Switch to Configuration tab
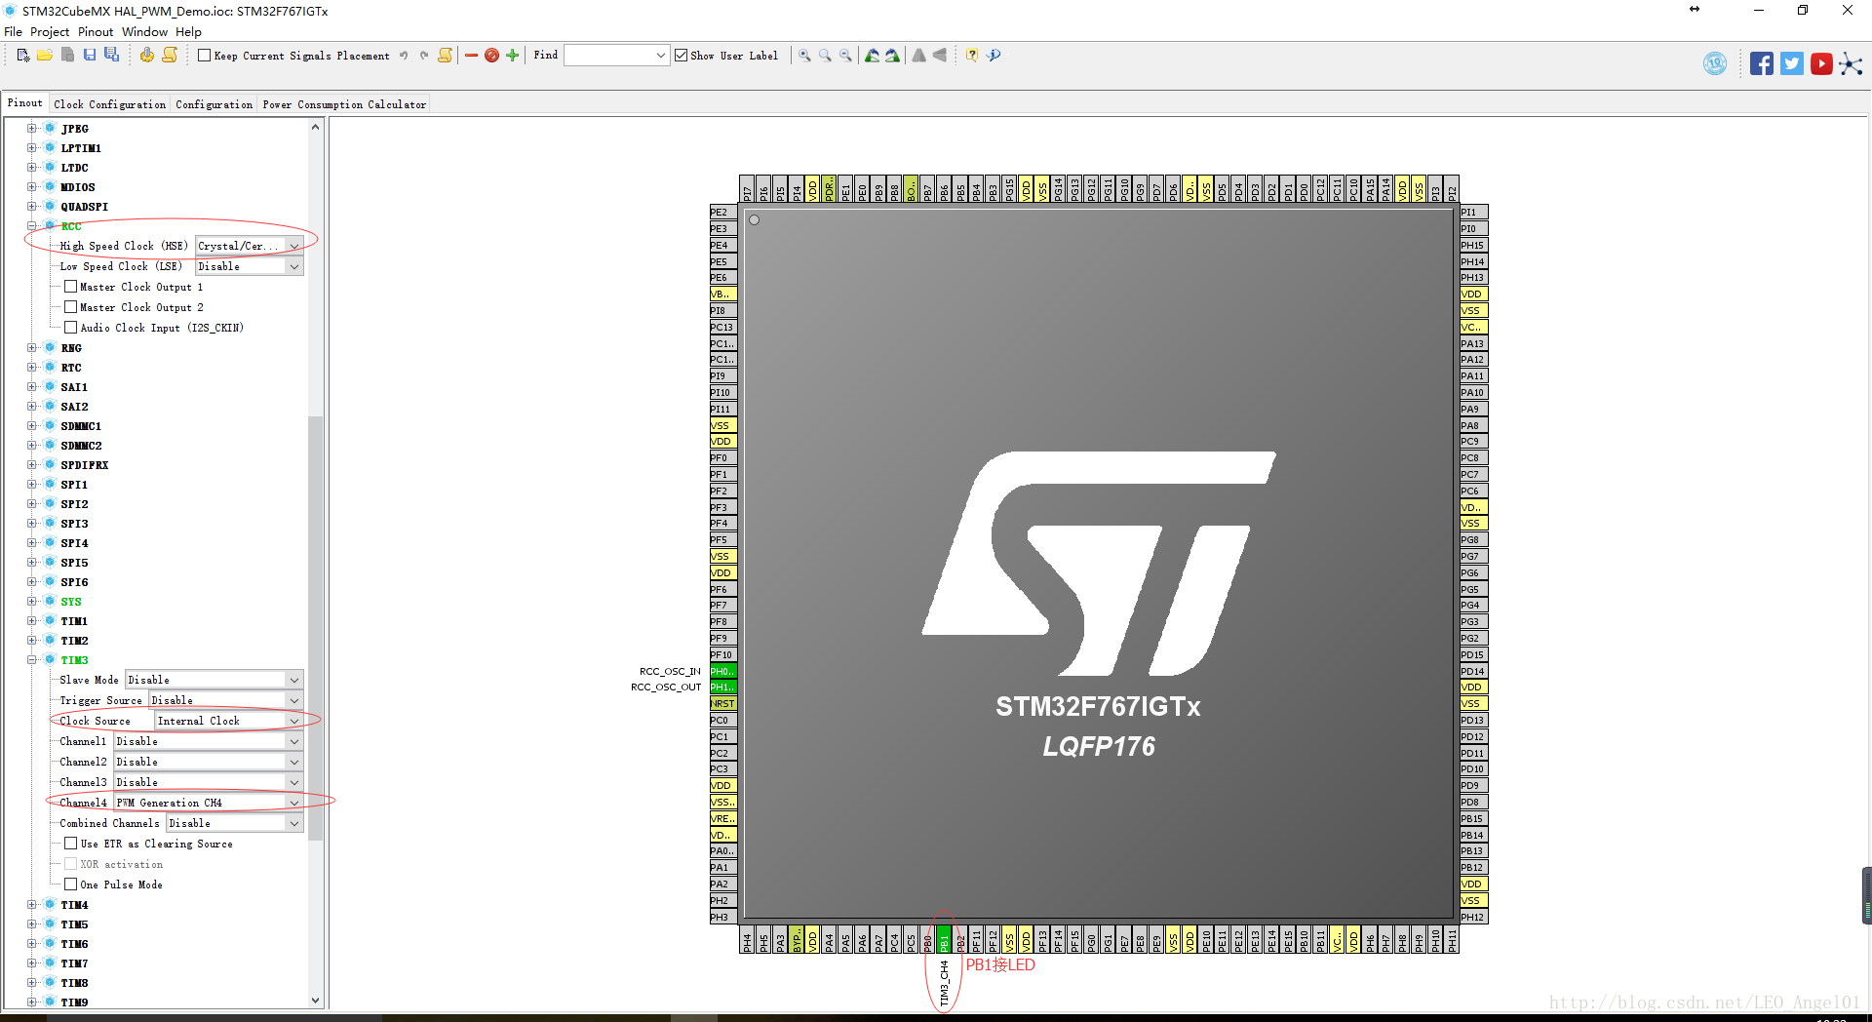This screenshot has width=1872, height=1022. (214, 104)
